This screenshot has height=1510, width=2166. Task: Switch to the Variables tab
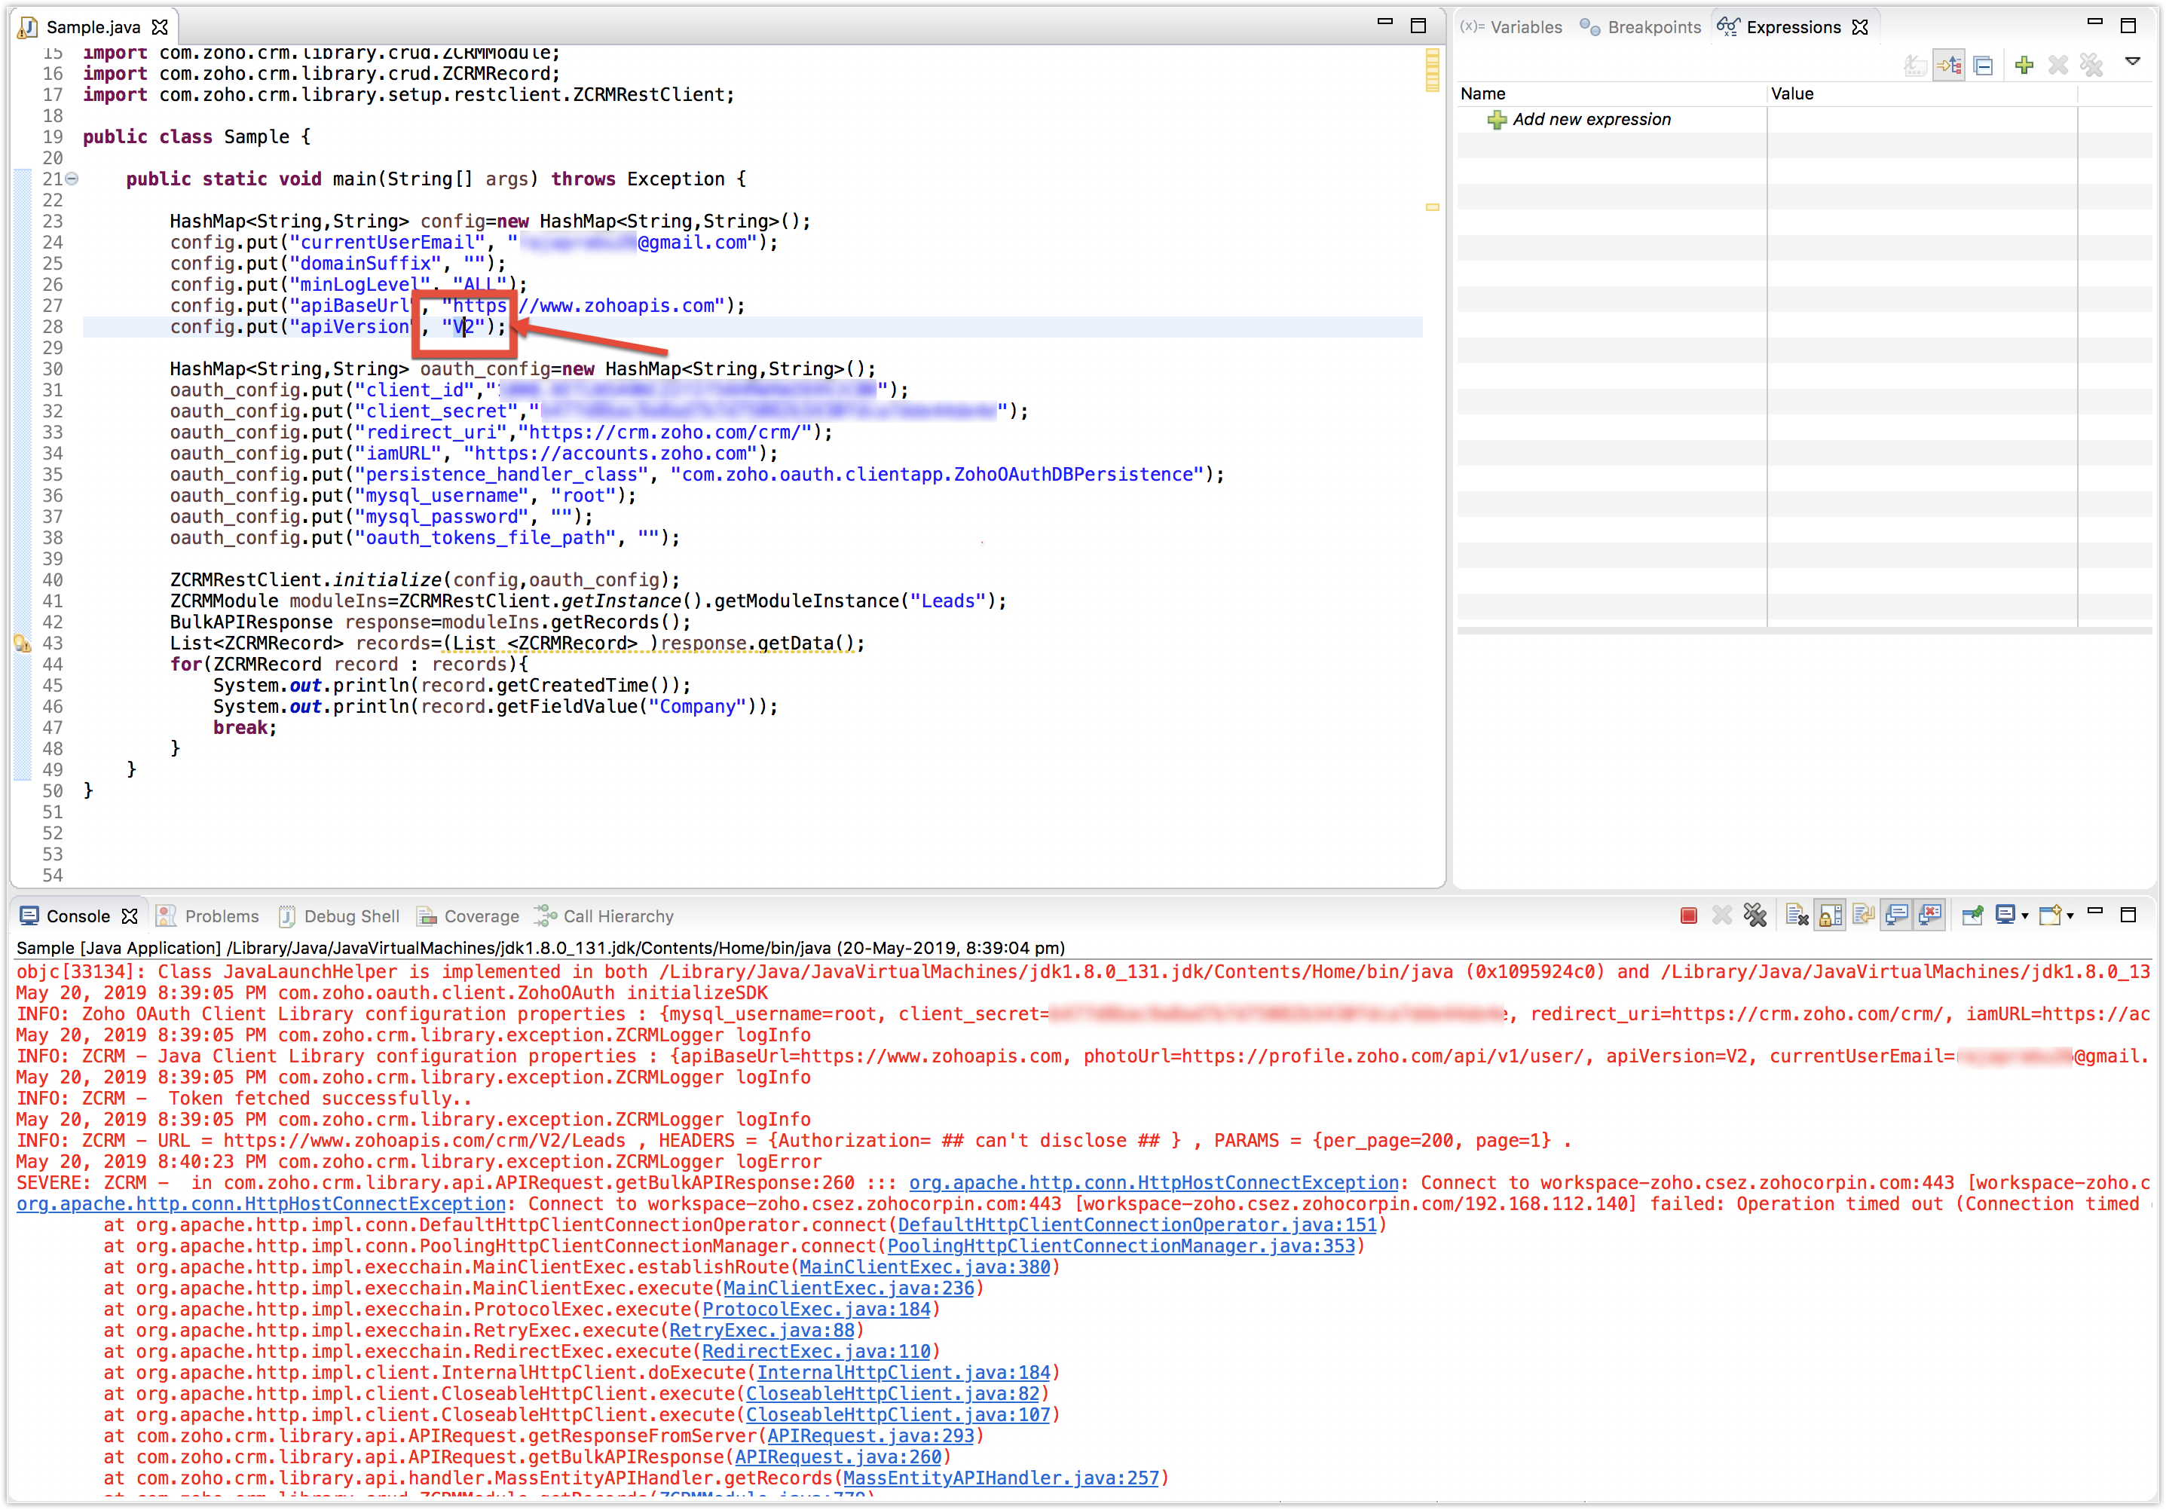click(x=1511, y=26)
